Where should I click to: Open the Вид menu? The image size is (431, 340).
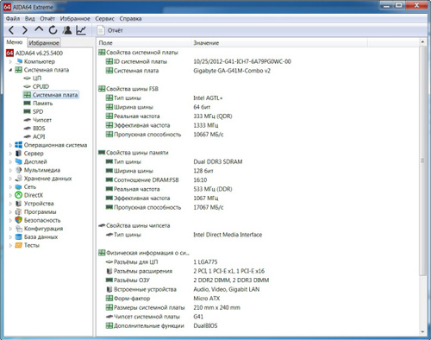point(29,19)
